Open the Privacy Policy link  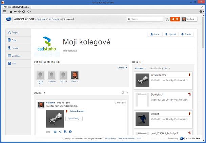click(x=110, y=139)
